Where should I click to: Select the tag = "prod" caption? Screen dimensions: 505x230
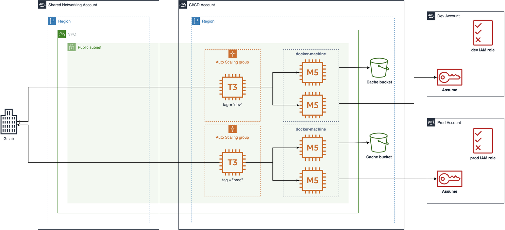pyautogui.click(x=232, y=180)
